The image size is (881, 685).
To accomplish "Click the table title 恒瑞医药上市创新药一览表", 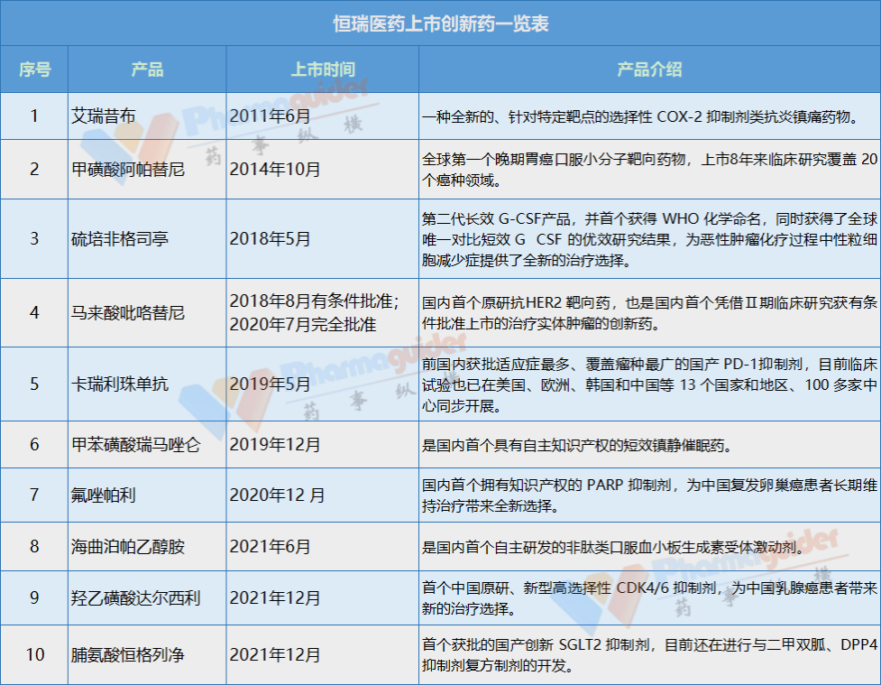I will click(x=440, y=23).
